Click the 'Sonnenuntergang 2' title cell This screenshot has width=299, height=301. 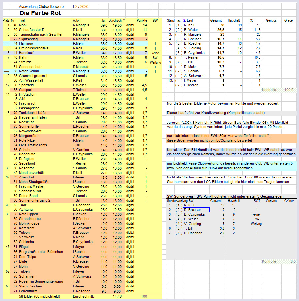35,200
